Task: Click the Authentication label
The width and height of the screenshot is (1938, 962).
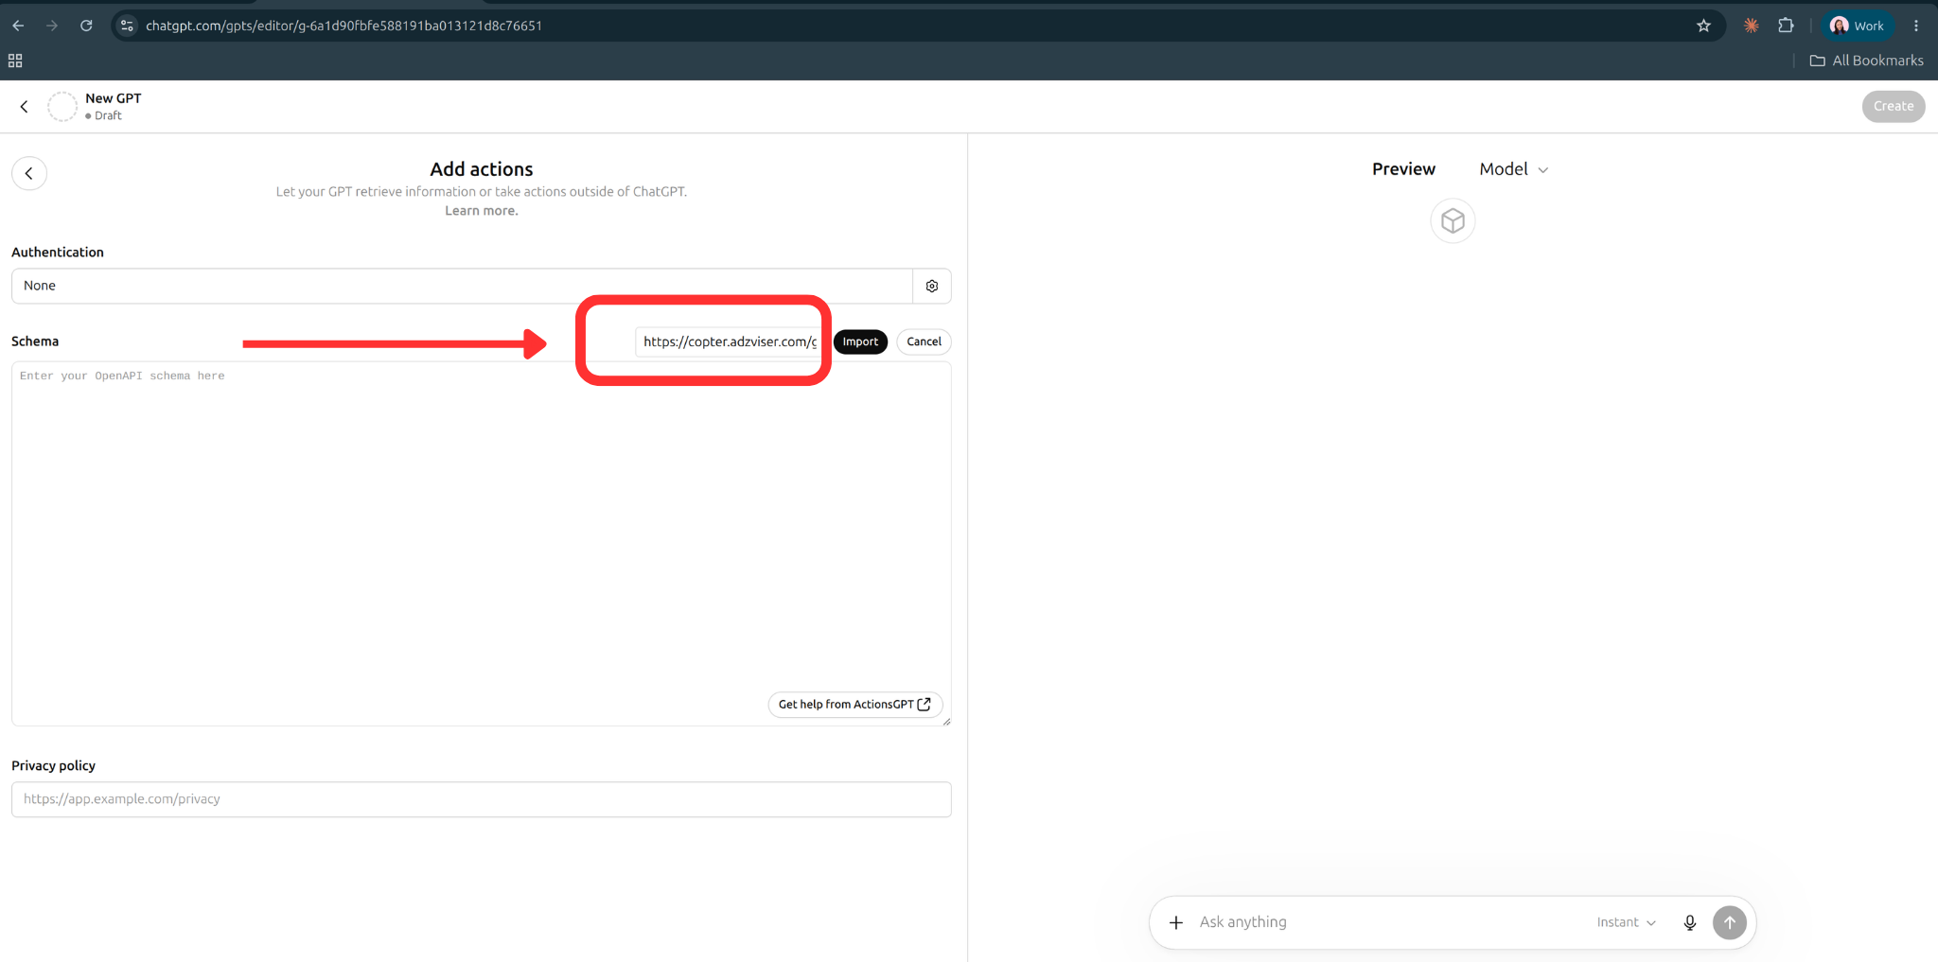Action: click(58, 253)
